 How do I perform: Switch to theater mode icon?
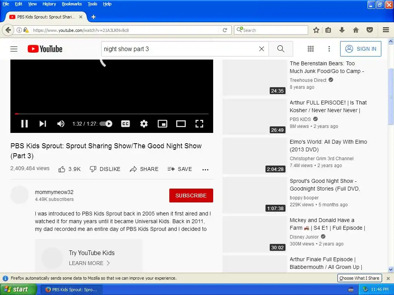(181, 124)
